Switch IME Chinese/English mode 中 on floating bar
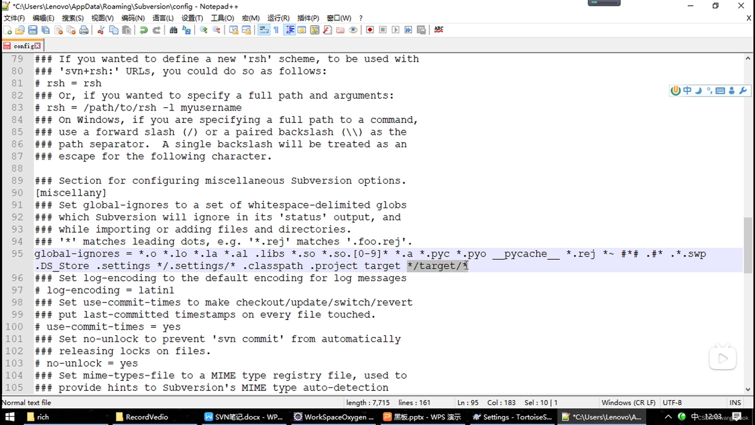755x425 pixels. click(687, 91)
